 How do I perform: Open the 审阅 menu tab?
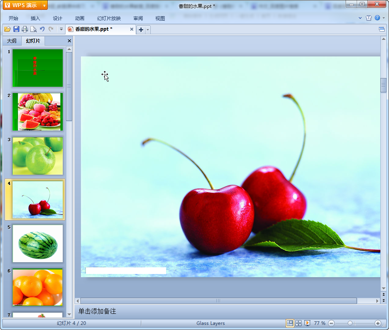(x=138, y=19)
